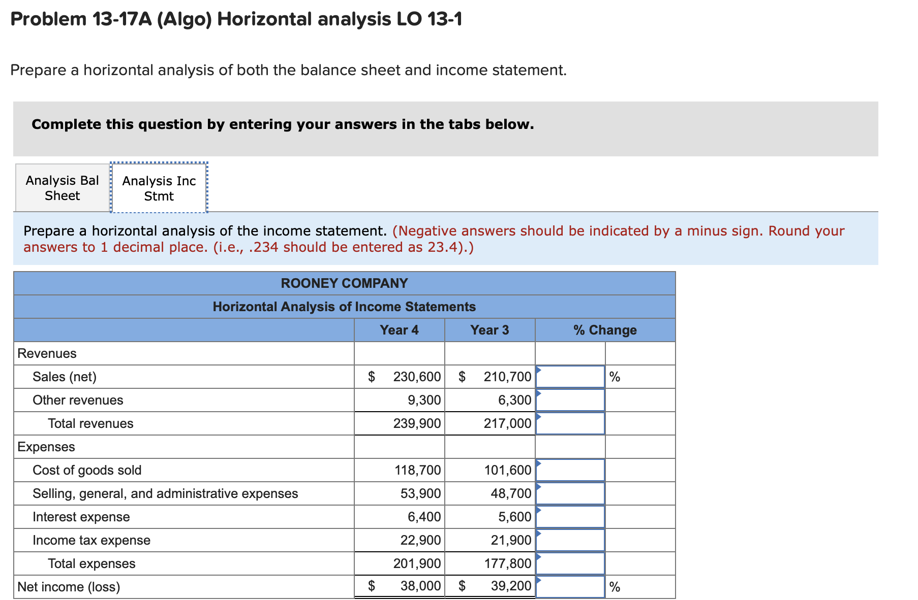918x600 pixels.
Task: Click the % Change field for Other revenues
Action: (569, 400)
